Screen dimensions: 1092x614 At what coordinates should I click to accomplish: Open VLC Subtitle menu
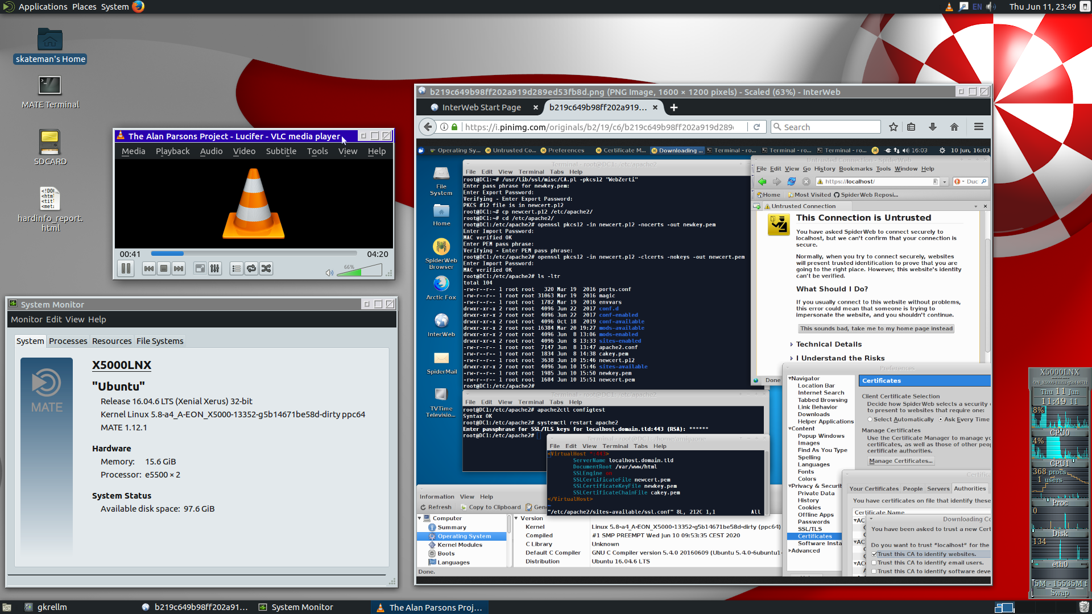coord(281,151)
